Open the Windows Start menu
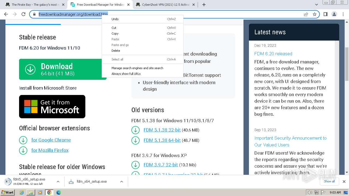Image resolution: width=349 pixels, height=196 pixels. pos(7,192)
